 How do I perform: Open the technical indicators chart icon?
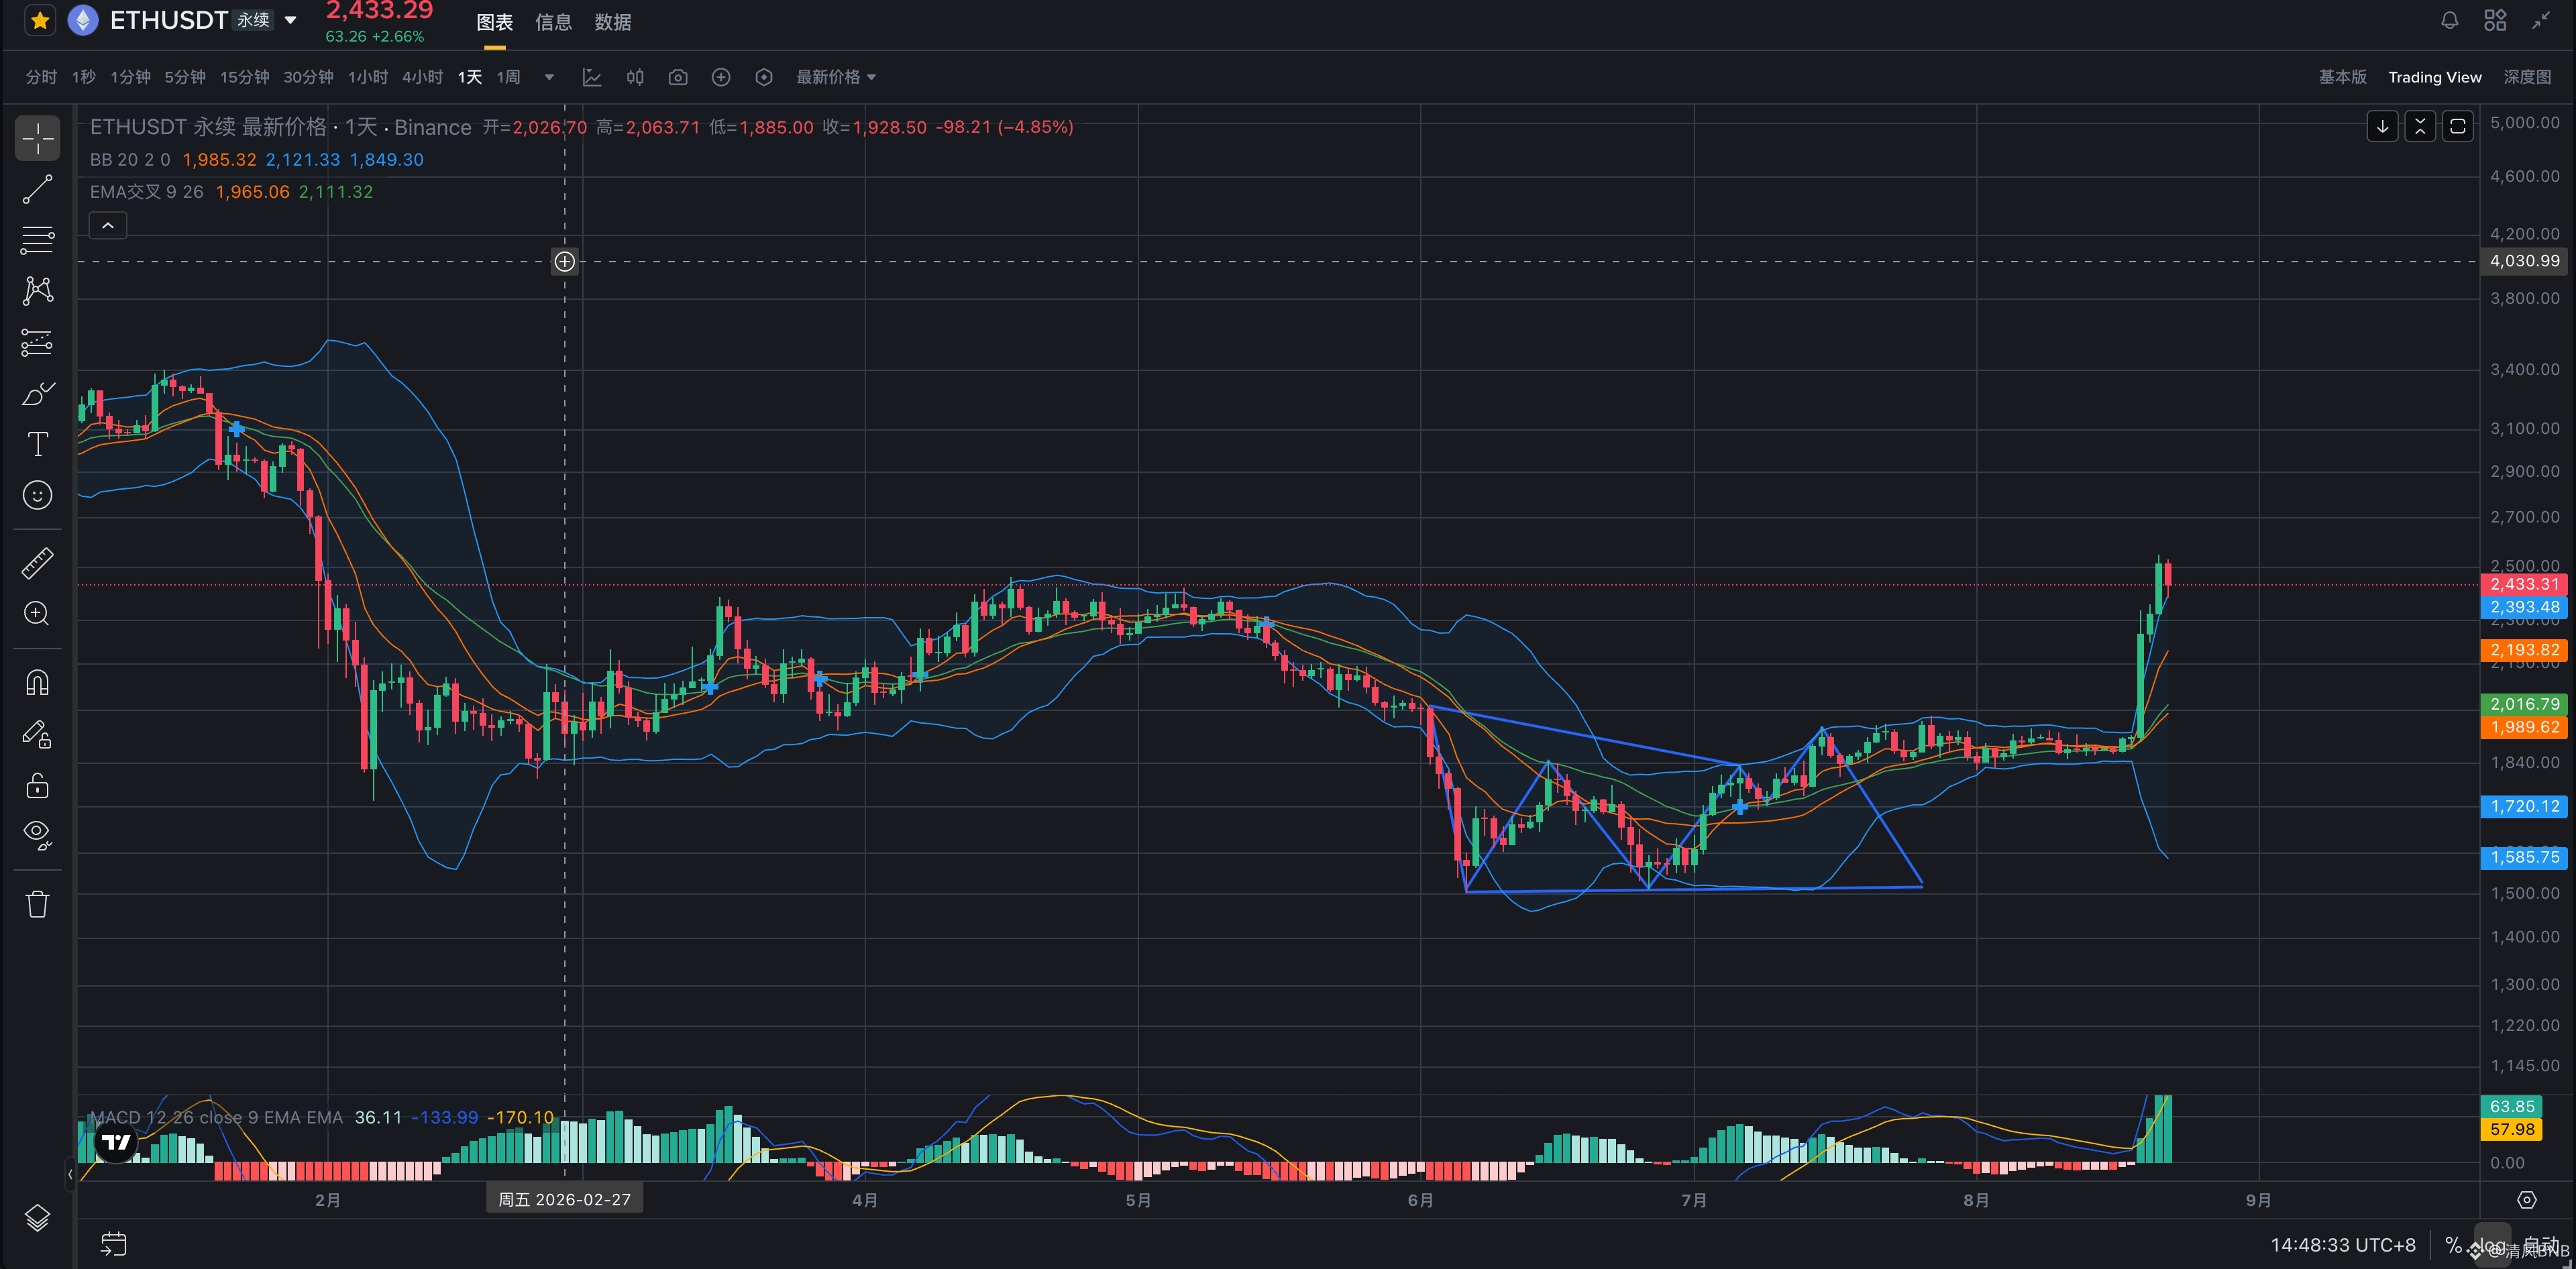pos(592,77)
